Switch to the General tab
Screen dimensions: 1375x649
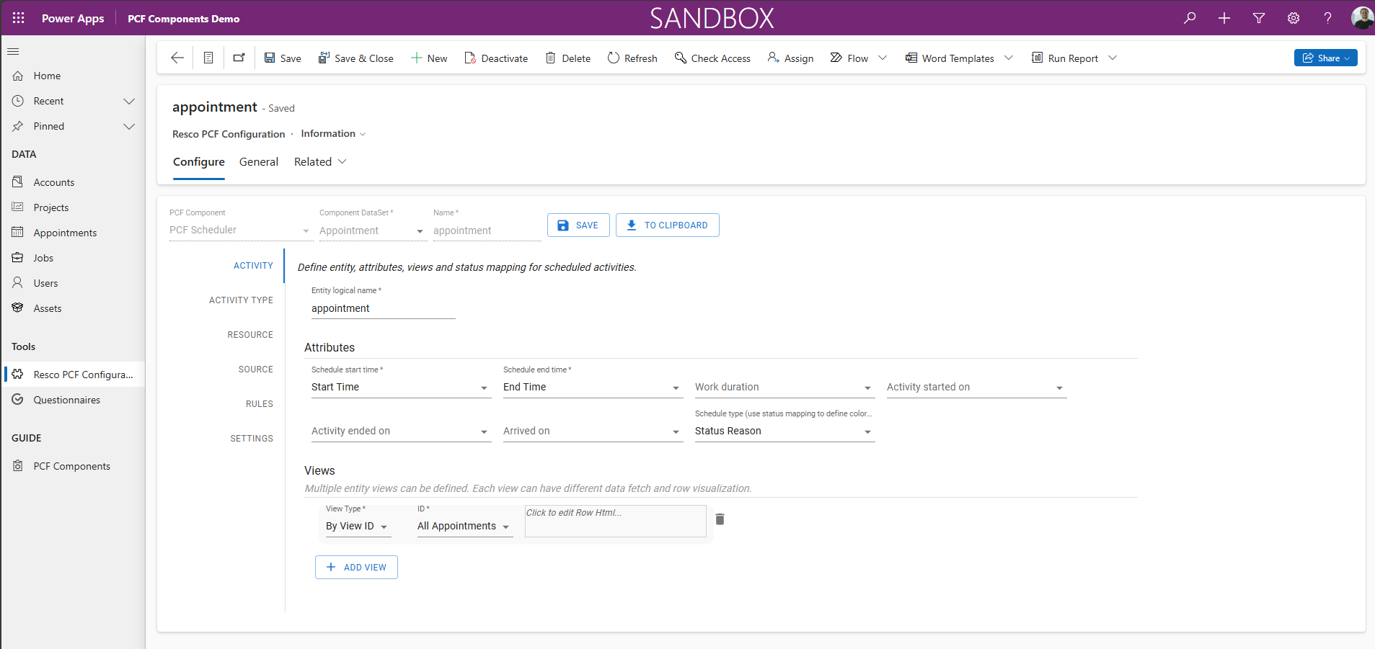[259, 162]
